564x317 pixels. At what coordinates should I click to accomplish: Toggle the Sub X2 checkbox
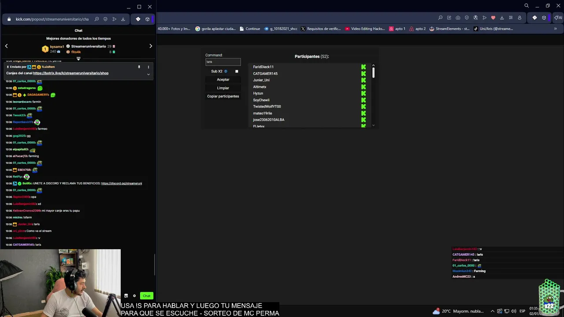pos(237,71)
